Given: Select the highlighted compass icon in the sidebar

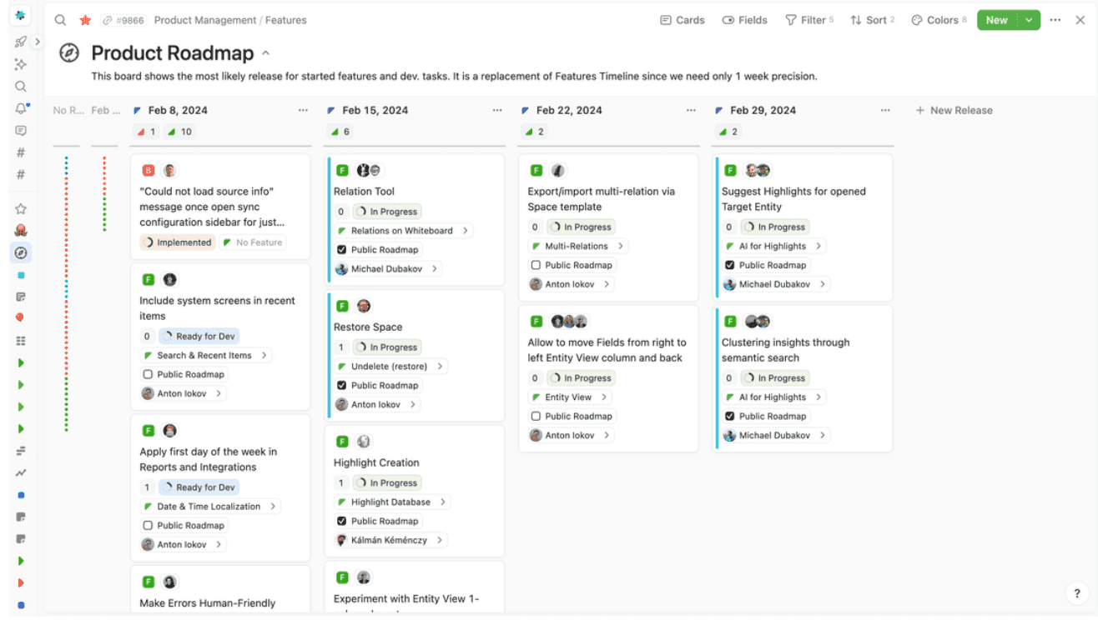Looking at the screenshot, I should [20, 252].
